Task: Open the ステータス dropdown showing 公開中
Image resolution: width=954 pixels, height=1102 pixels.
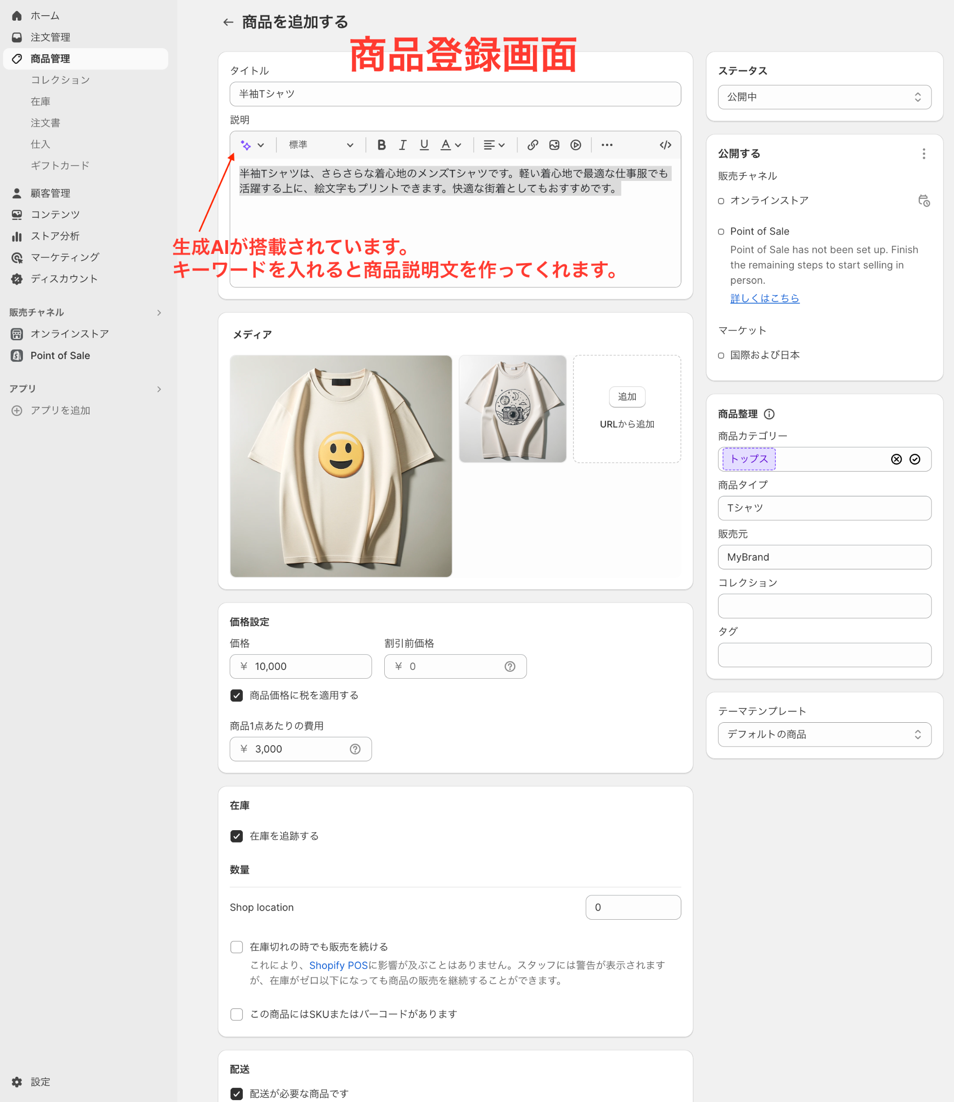Action: pyautogui.click(x=824, y=97)
